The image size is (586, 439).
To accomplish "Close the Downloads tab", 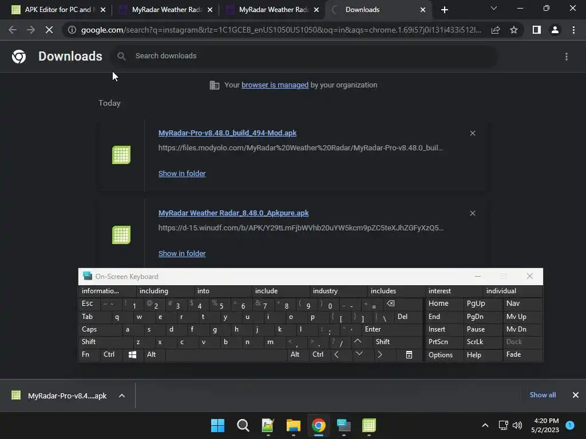I will click(423, 10).
